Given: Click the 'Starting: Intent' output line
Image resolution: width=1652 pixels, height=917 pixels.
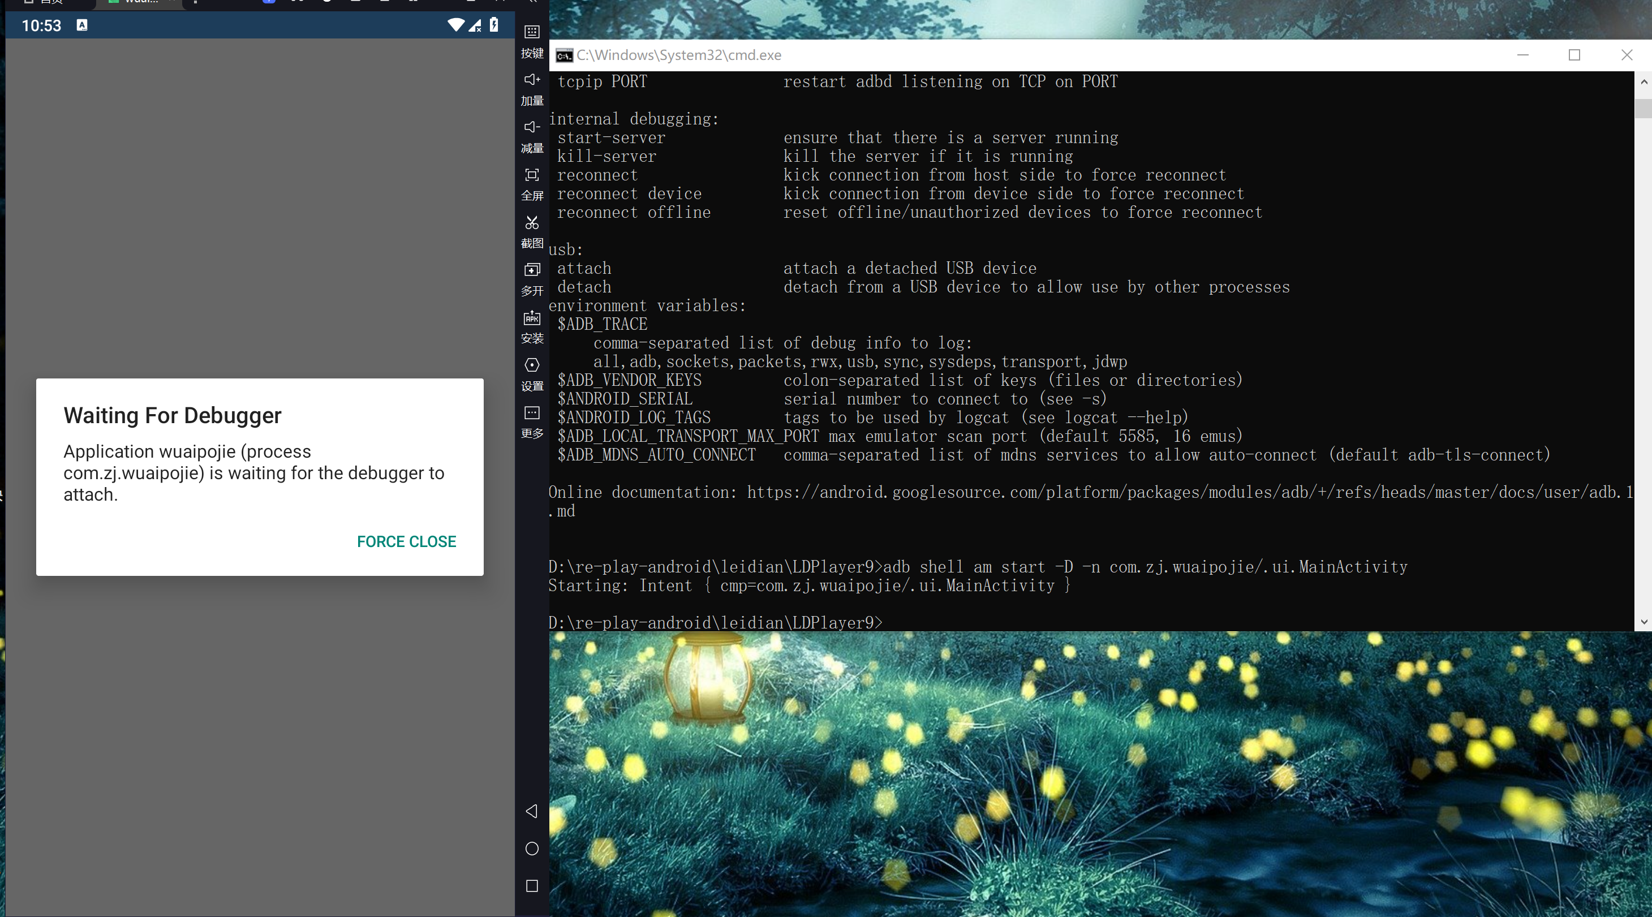Looking at the screenshot, I should tap(810, 585).
